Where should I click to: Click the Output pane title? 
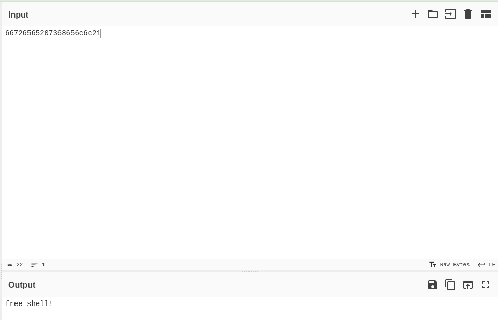pos(22,285)
